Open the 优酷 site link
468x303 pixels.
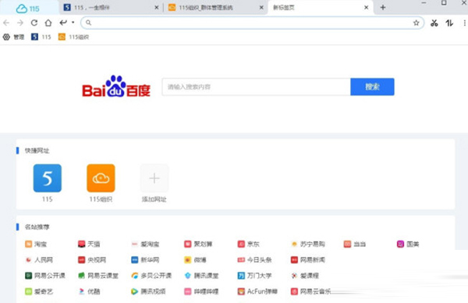tap(89, 291)
